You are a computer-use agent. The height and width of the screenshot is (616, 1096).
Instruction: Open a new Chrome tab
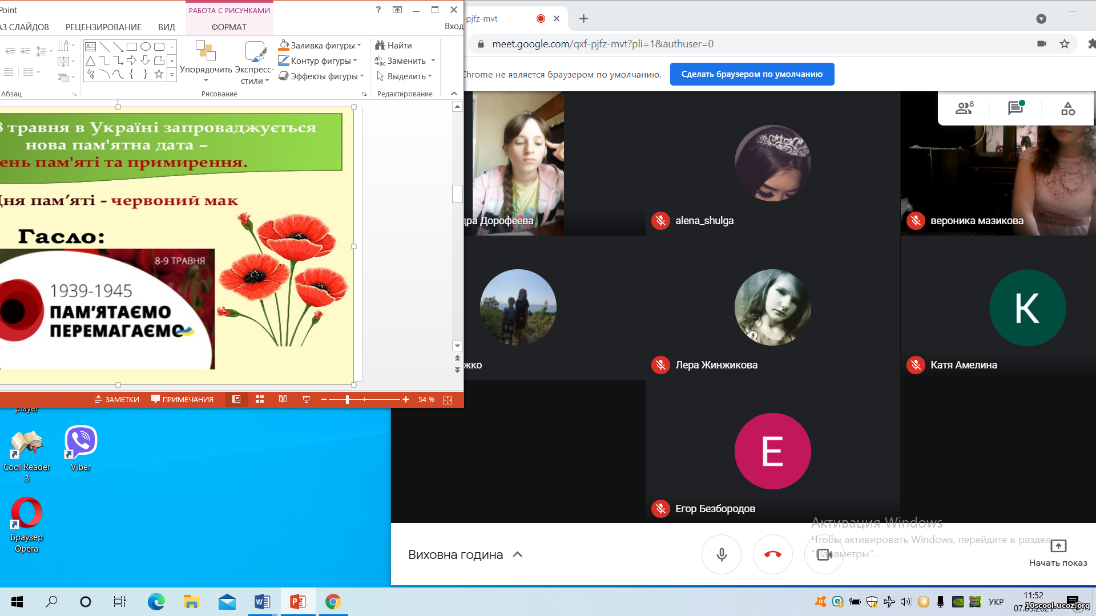coord(583,19)
